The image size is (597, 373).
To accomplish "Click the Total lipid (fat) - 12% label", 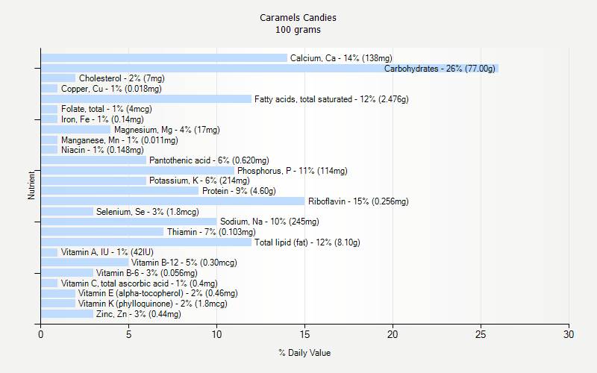I will [307, 242].
